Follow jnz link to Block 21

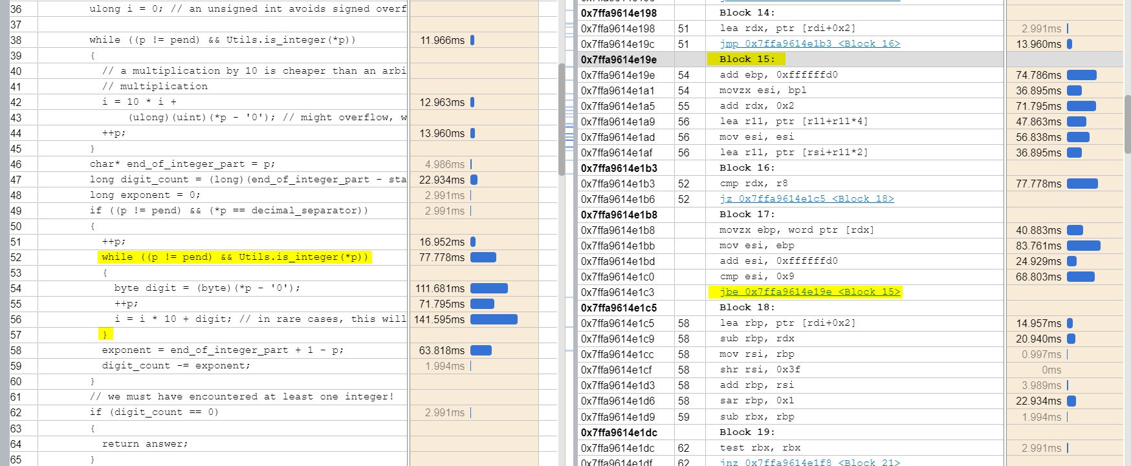click(809, 462)
